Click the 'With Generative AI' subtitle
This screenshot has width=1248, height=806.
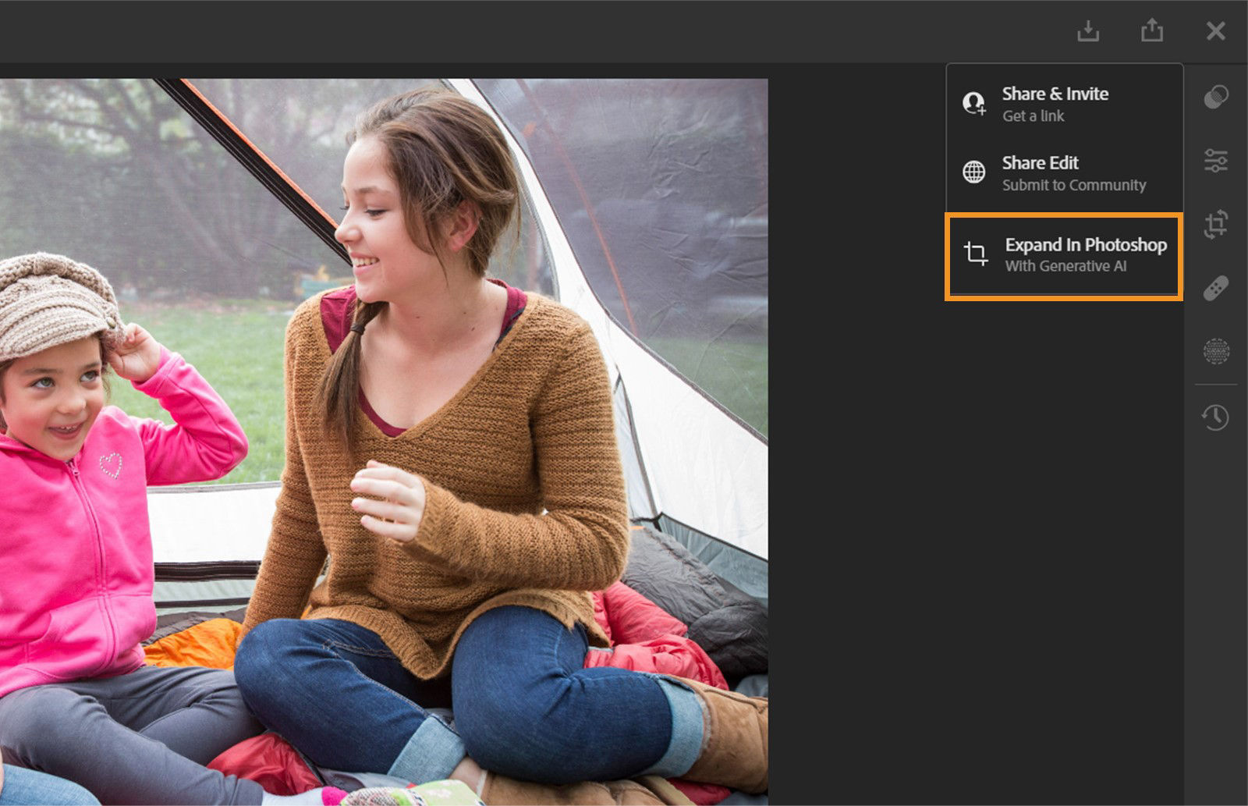click(x=1065, y=266)
